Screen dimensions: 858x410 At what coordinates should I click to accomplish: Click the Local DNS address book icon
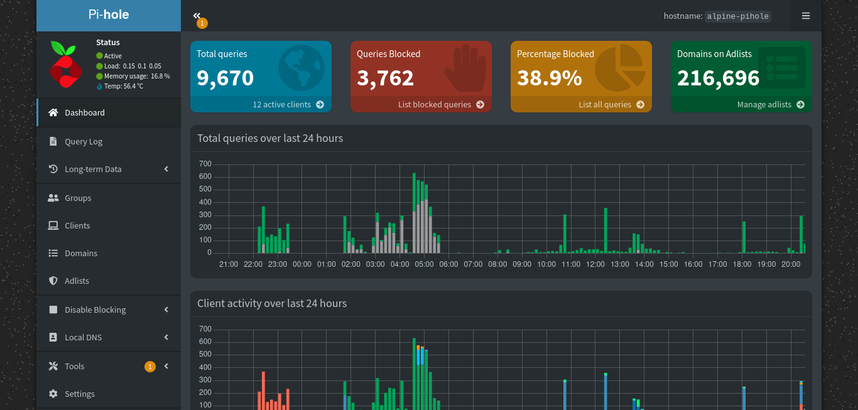click(x=53, y=337)
